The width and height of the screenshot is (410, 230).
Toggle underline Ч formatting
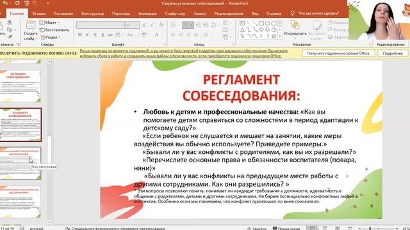95,34
